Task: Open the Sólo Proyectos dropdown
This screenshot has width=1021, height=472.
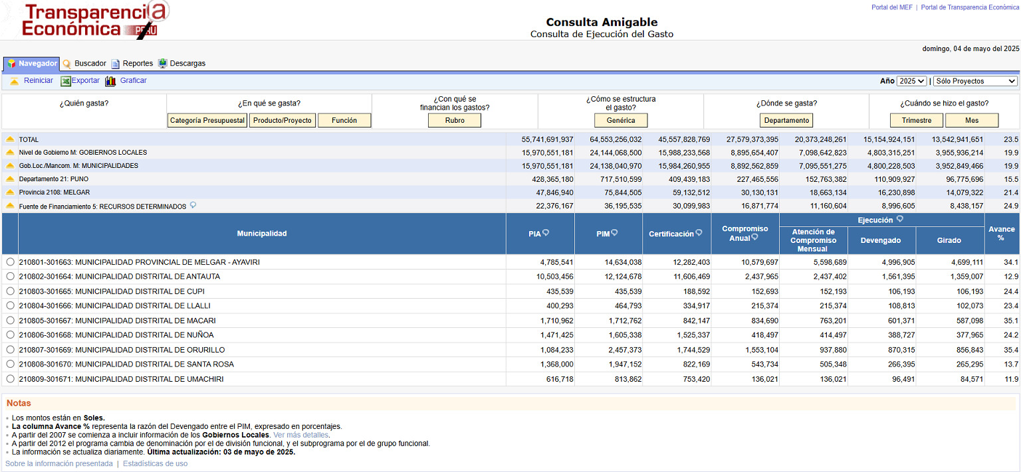Action: coord(975,81)
